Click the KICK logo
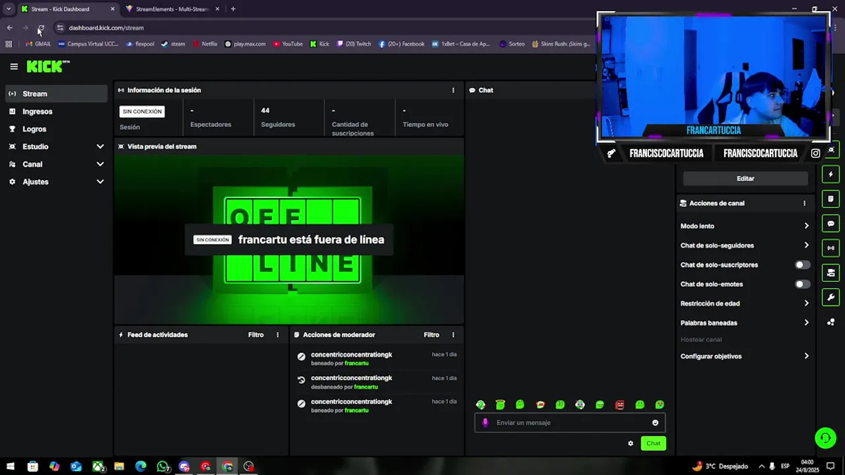This screenshot has height=475, width=845. click(x=48, y=66)
